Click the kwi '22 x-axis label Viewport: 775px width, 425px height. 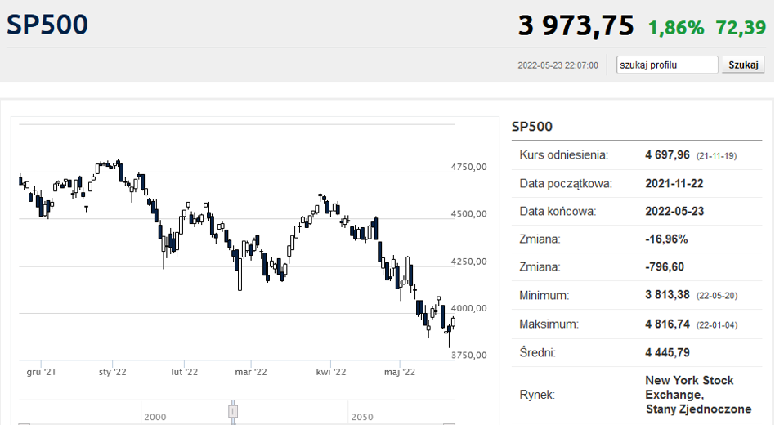[x=330, y=372]
